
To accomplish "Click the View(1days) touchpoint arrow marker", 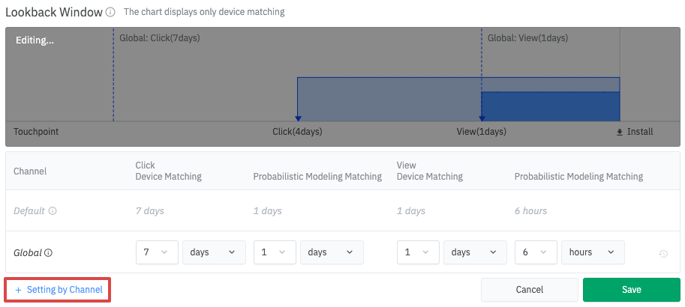I will [x=481, y=118].
